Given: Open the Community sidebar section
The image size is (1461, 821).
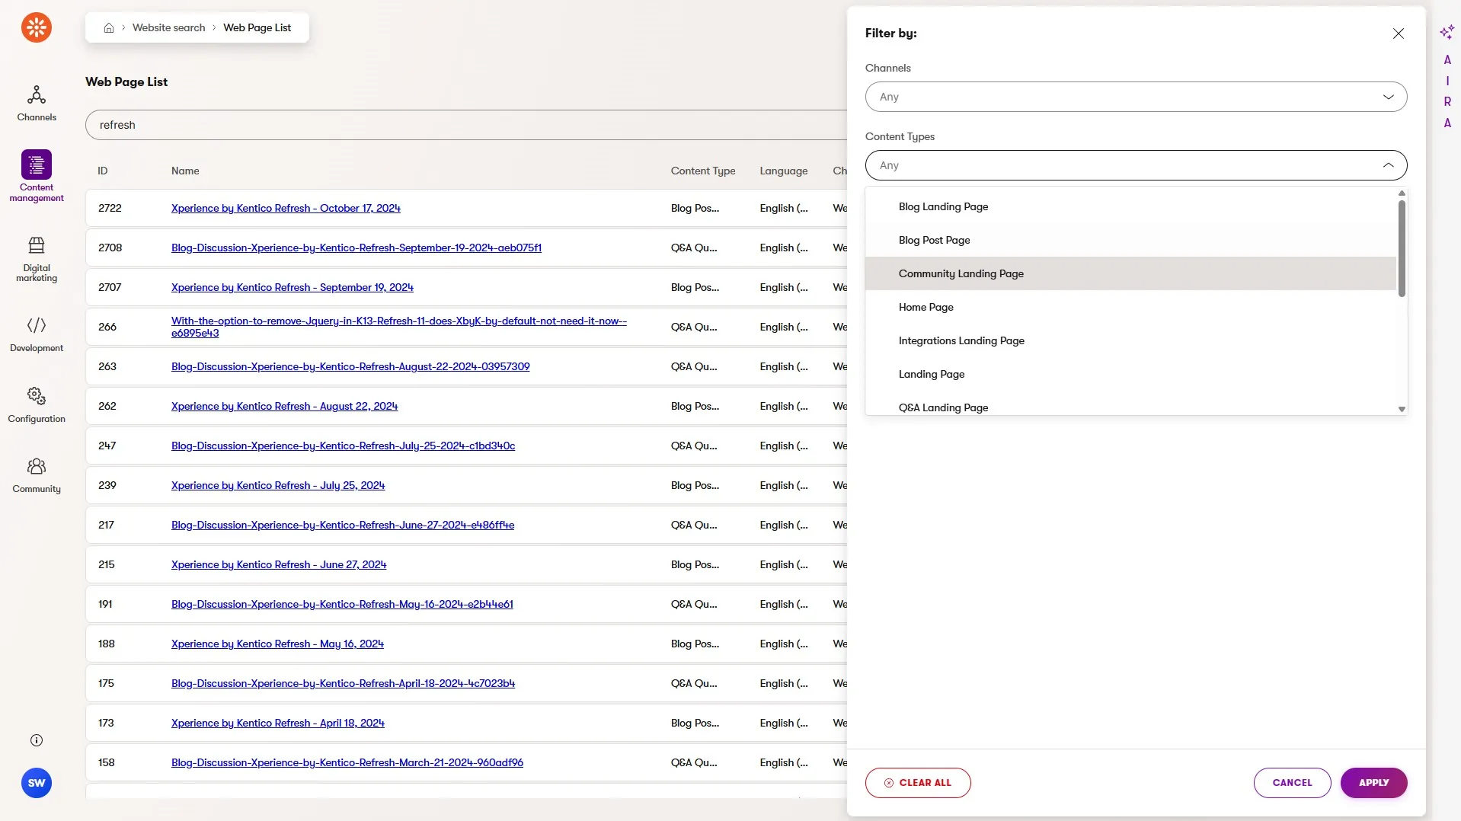Looking at the screenshot, I should (x=37, y=476).
